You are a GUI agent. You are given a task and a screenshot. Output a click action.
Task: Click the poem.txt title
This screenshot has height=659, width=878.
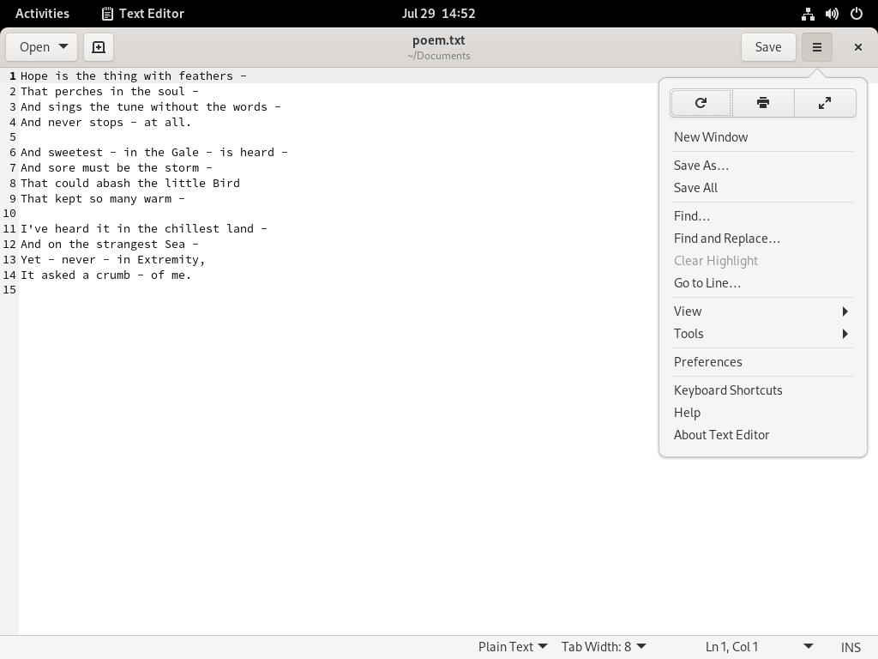click(x=438, y=40)
